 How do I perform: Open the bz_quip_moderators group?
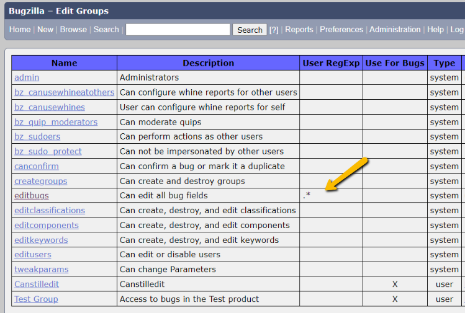pos(56,122)
